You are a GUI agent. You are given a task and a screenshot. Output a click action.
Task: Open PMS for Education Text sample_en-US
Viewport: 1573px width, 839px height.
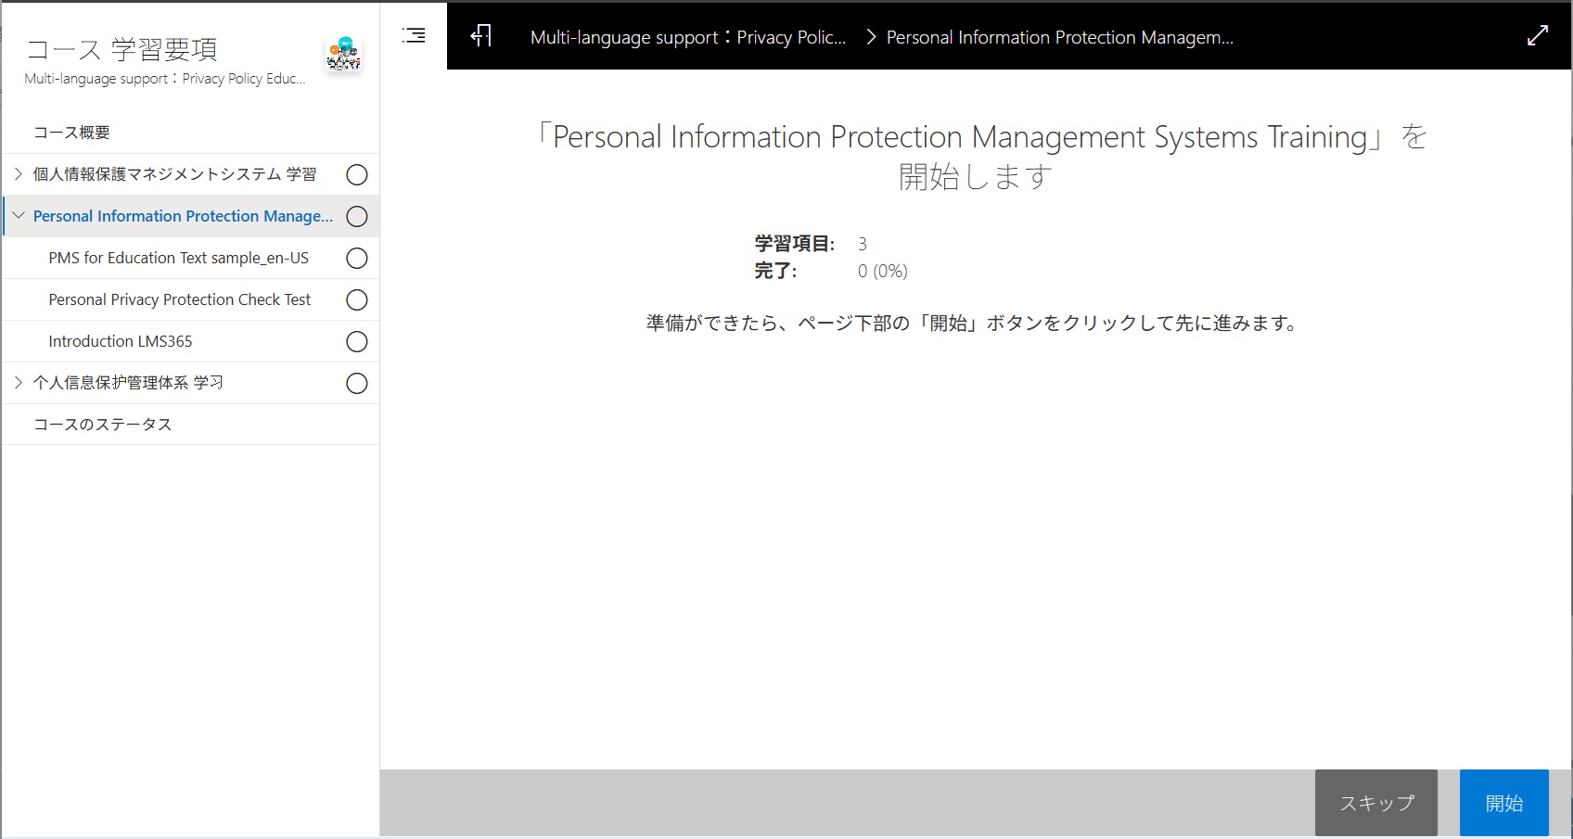coord(179,258)
